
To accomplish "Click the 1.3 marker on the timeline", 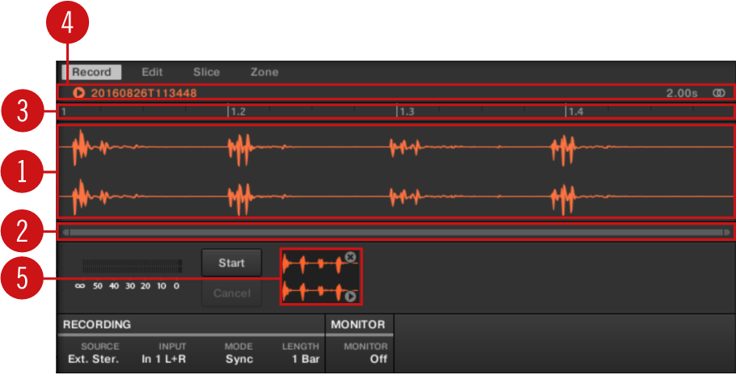I will (406, 112).
